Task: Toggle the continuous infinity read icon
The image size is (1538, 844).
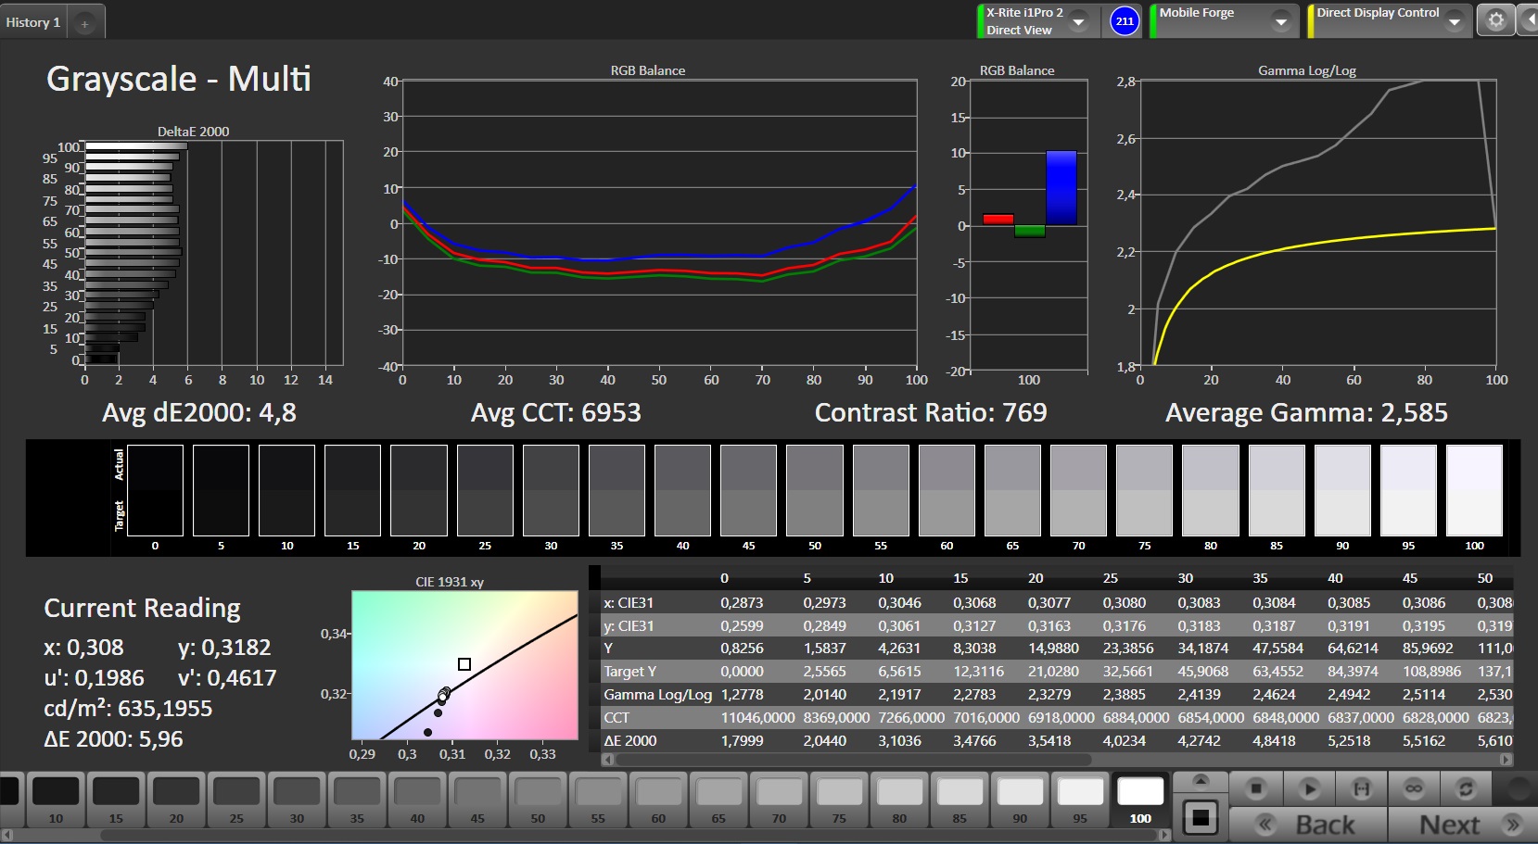Action: (x=1414, y=788)
